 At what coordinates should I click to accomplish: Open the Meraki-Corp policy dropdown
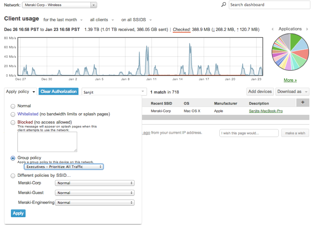(95, 183)
